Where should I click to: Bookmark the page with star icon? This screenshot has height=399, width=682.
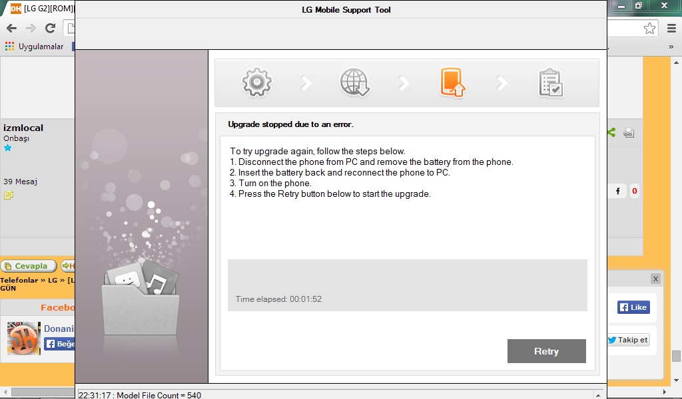649,28
